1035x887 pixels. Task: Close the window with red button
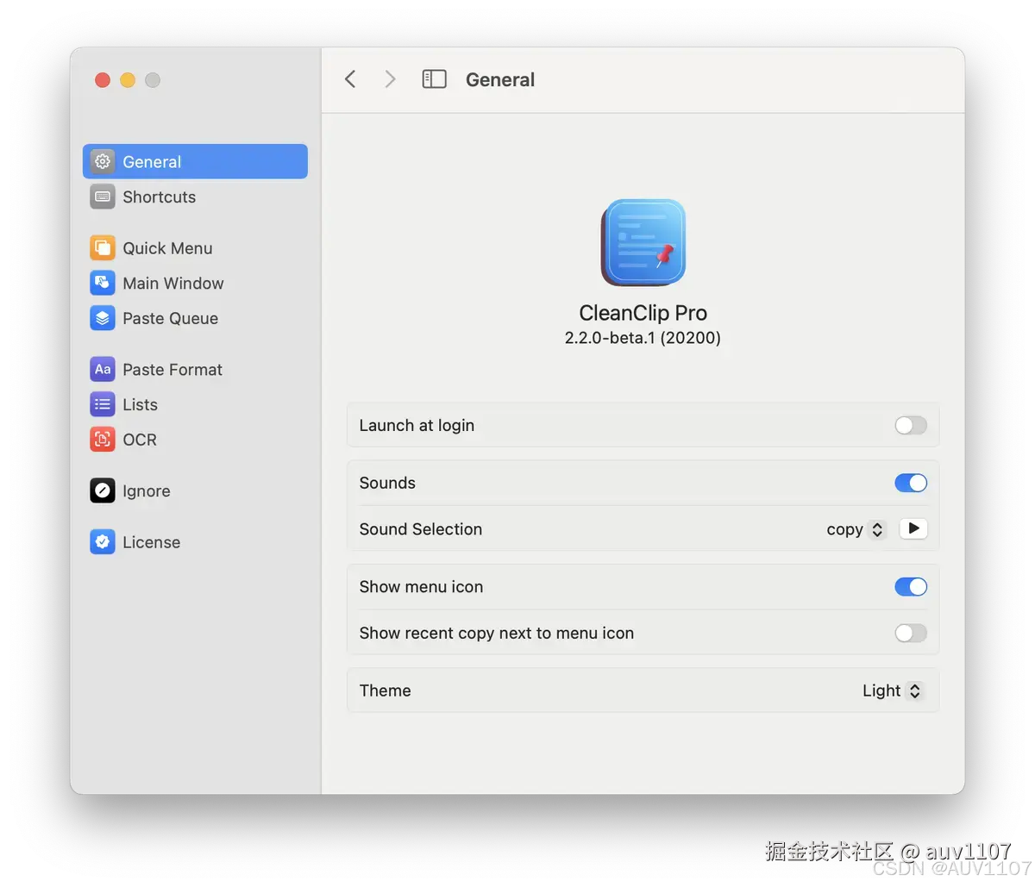coord(103,80)
